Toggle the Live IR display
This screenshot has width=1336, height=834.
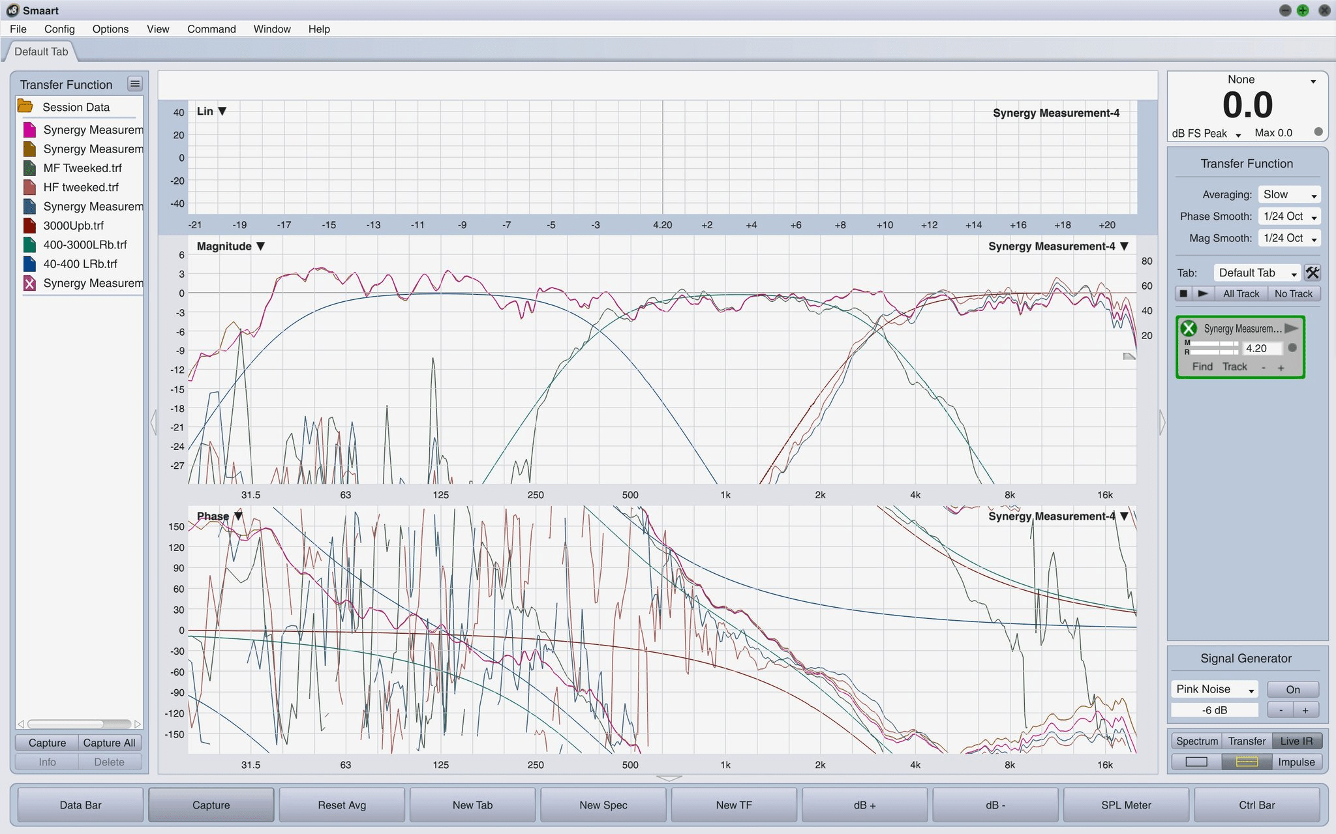[x=1296, y=741]
